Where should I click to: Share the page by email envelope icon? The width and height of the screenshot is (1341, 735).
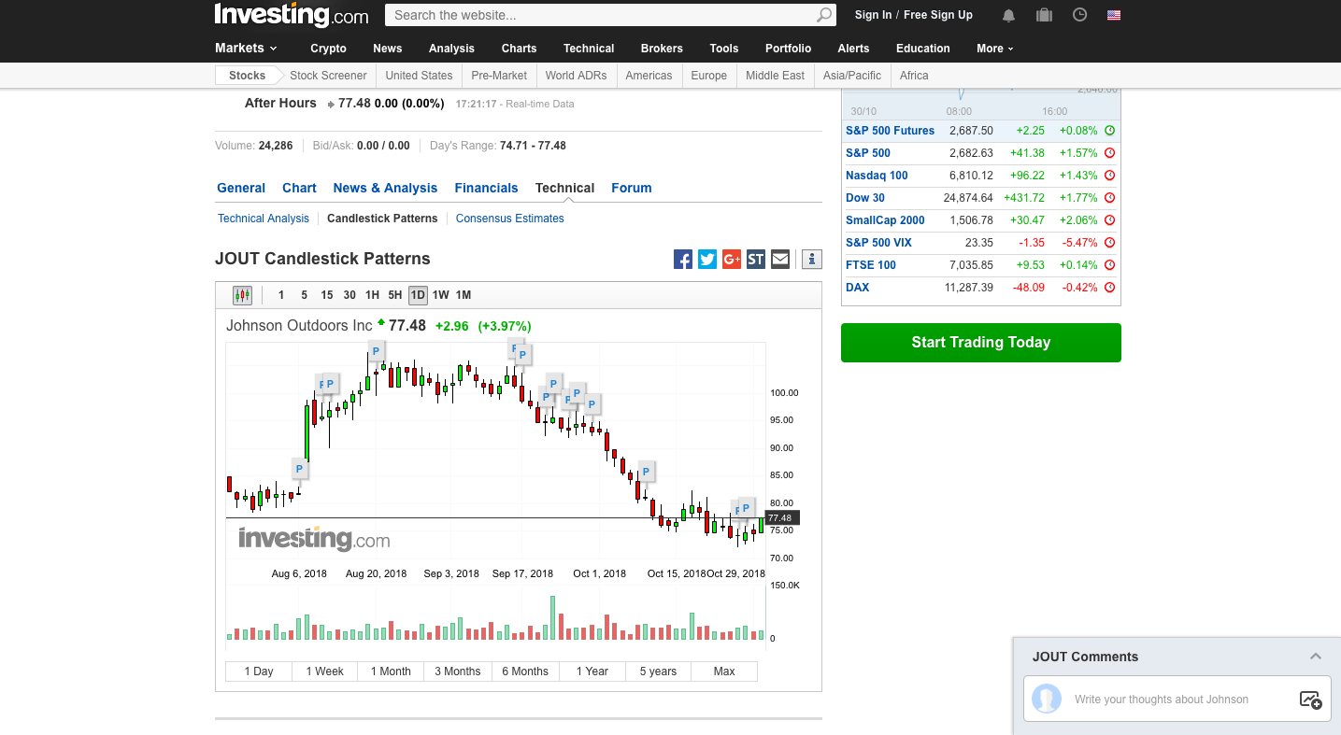(x=780, y=260)
